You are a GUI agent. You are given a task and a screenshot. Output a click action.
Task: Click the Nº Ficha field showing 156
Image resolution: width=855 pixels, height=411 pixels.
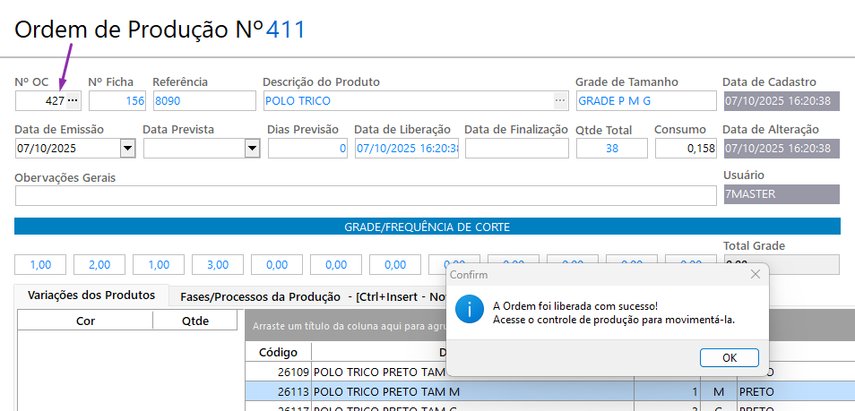point(117,101)
